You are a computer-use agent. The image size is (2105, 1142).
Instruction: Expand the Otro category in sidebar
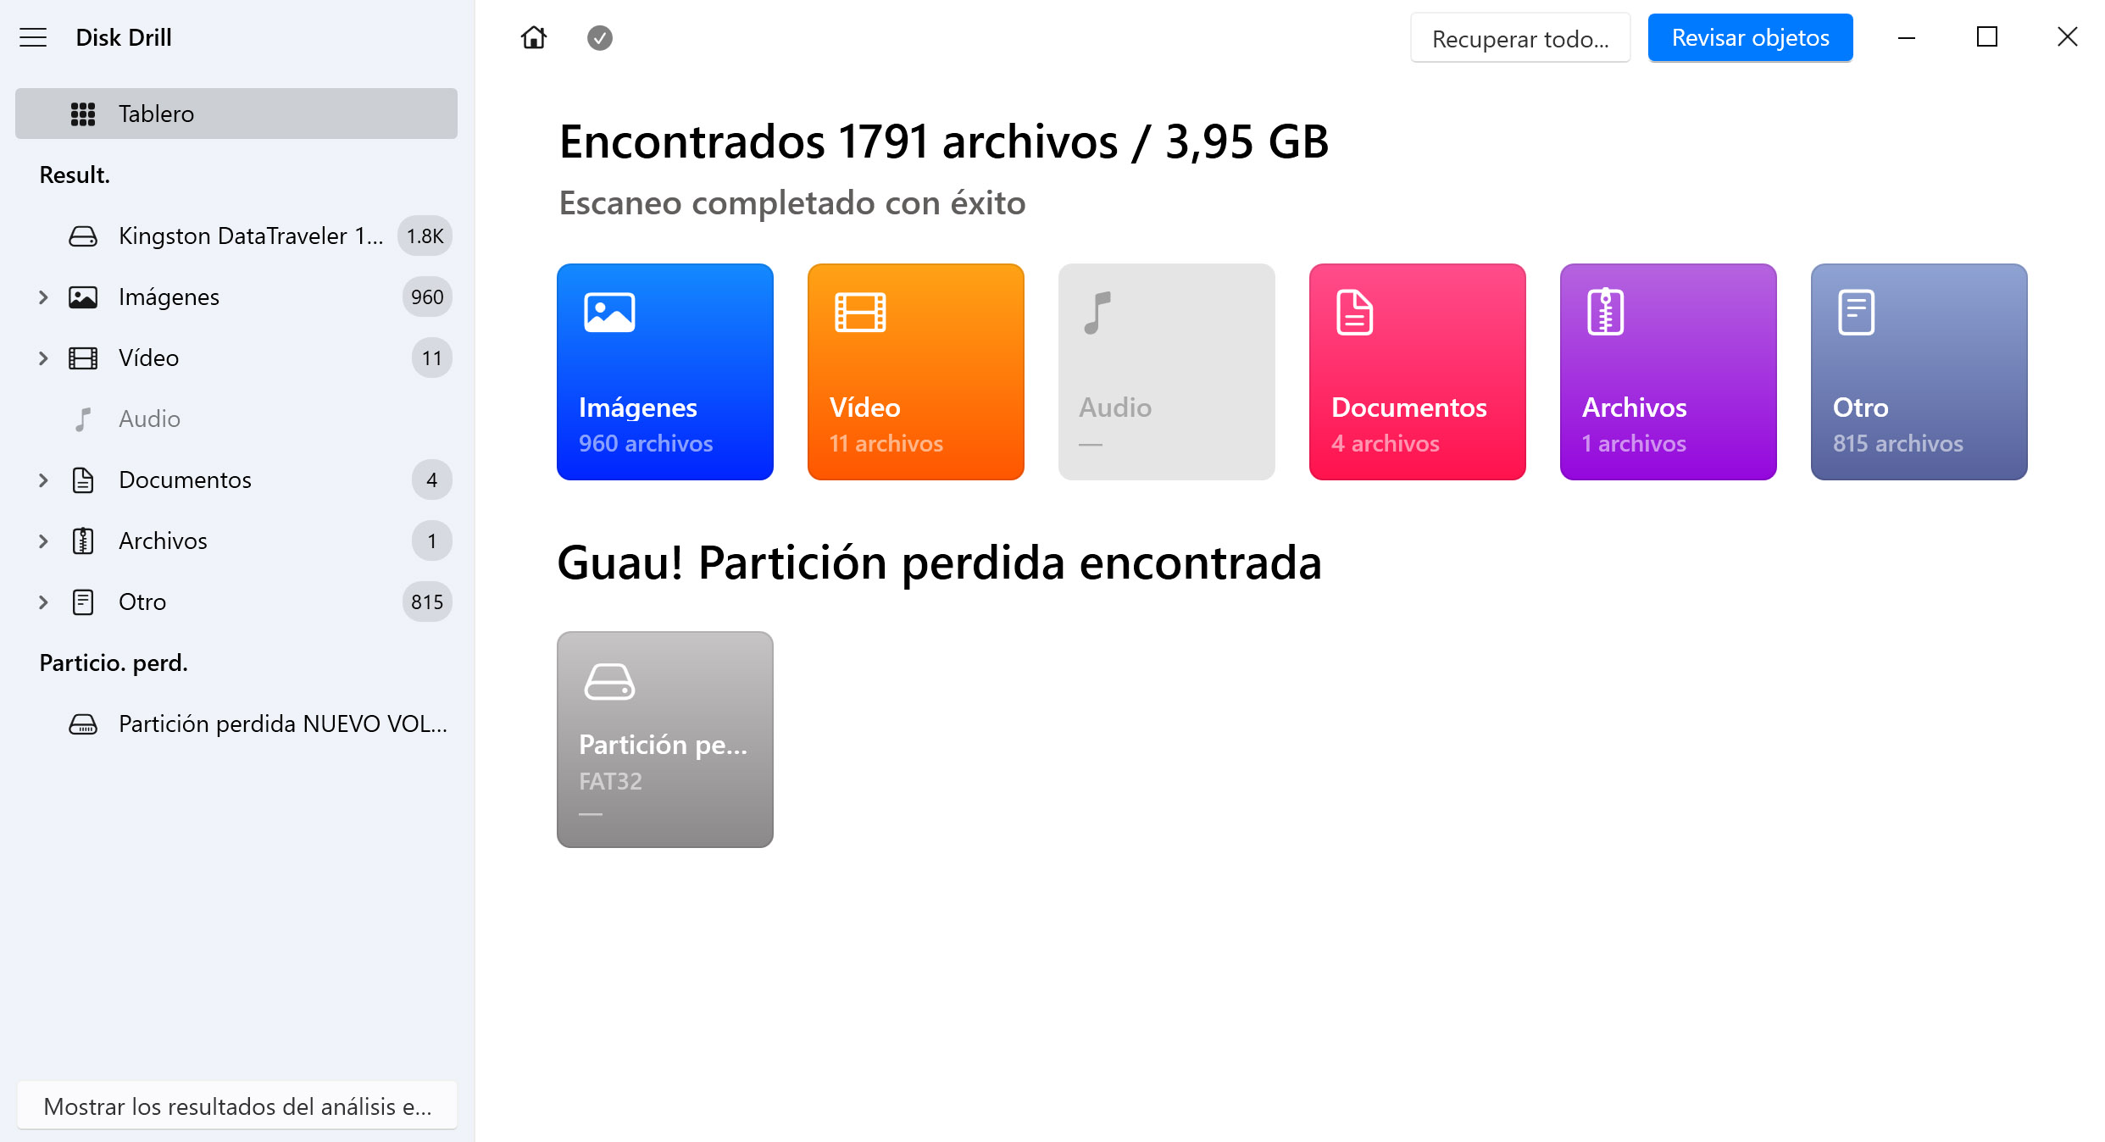click(x=43, y=602)
